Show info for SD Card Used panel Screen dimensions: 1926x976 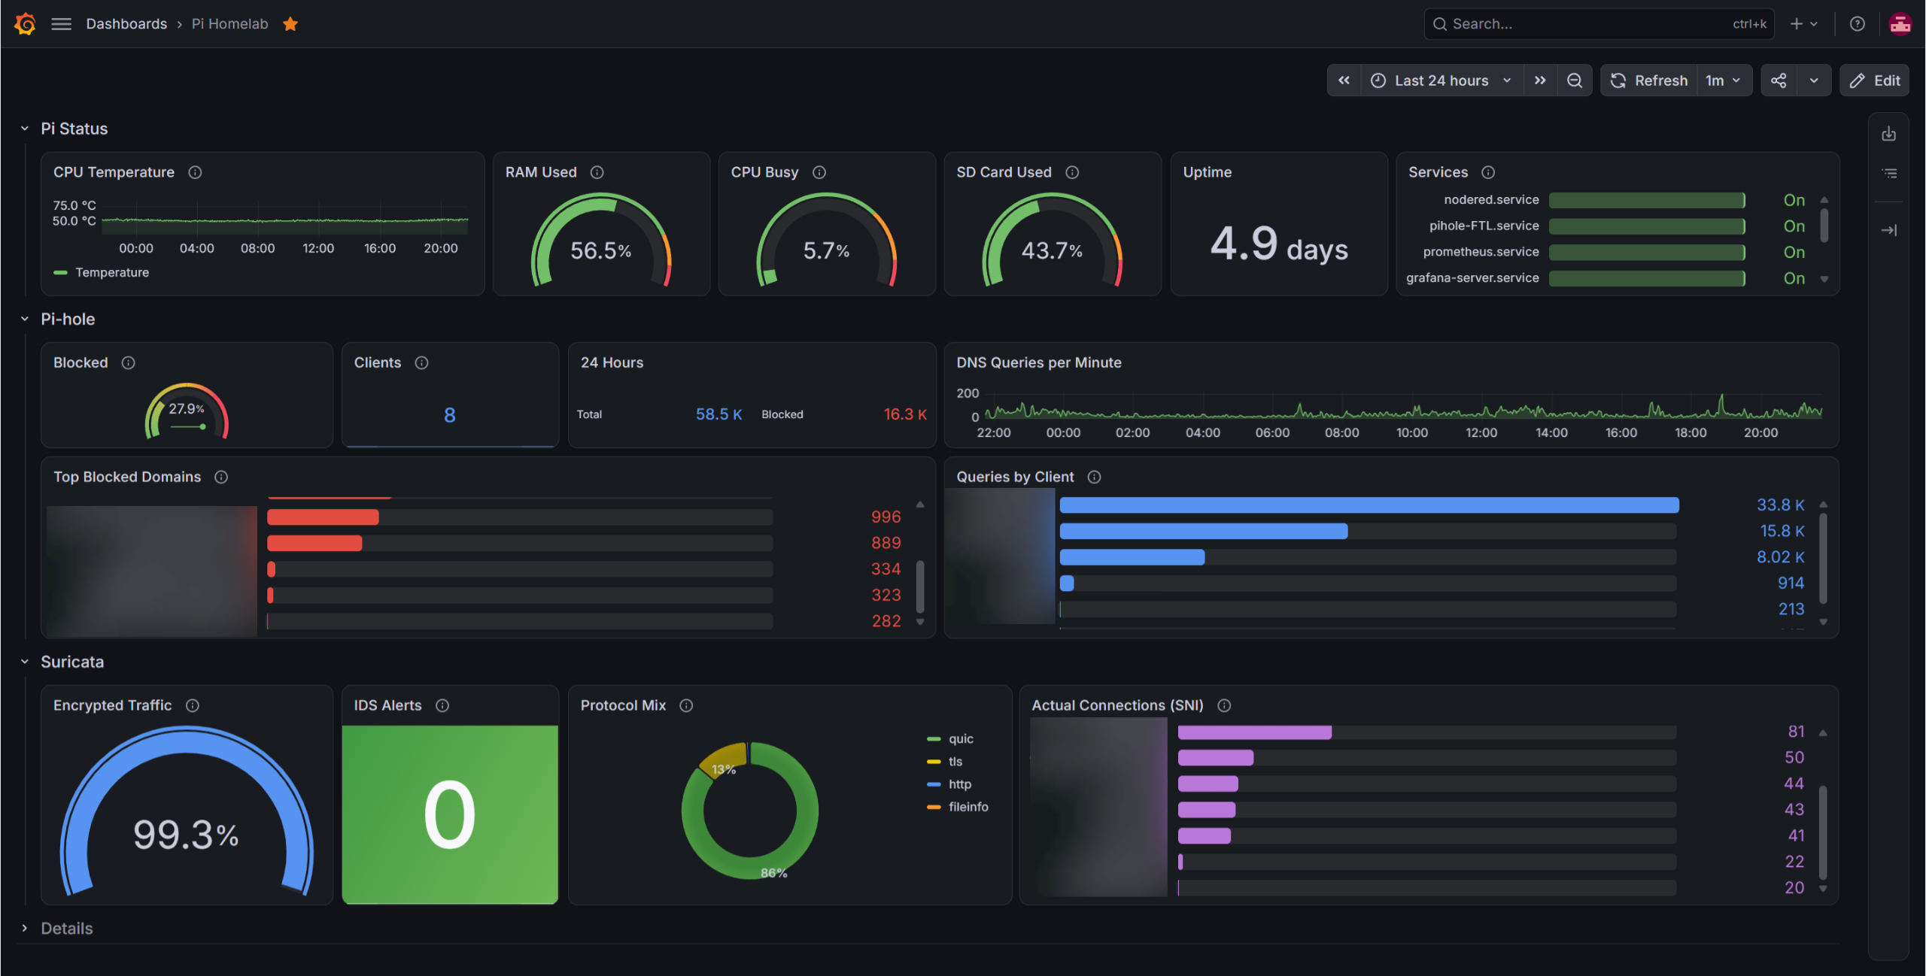(1073, 172)
